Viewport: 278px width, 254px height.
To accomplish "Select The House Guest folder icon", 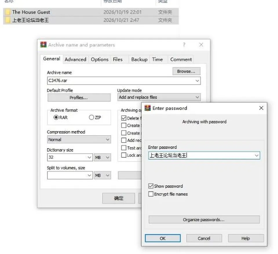I will tap(8, 12).
